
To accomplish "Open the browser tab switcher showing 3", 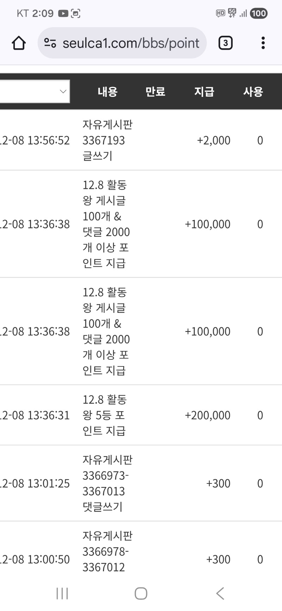I will click(x=225, y=43).
